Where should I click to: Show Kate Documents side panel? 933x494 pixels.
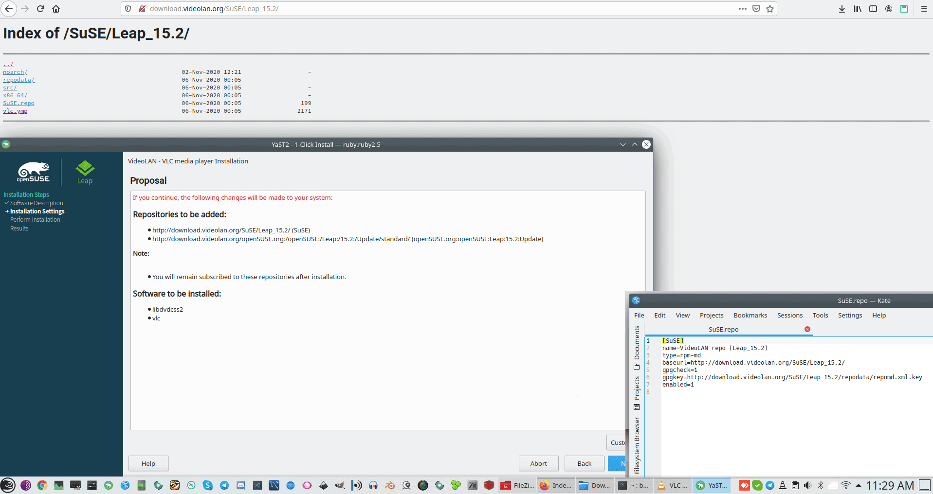pyautogui.click(x=637, y=348)
